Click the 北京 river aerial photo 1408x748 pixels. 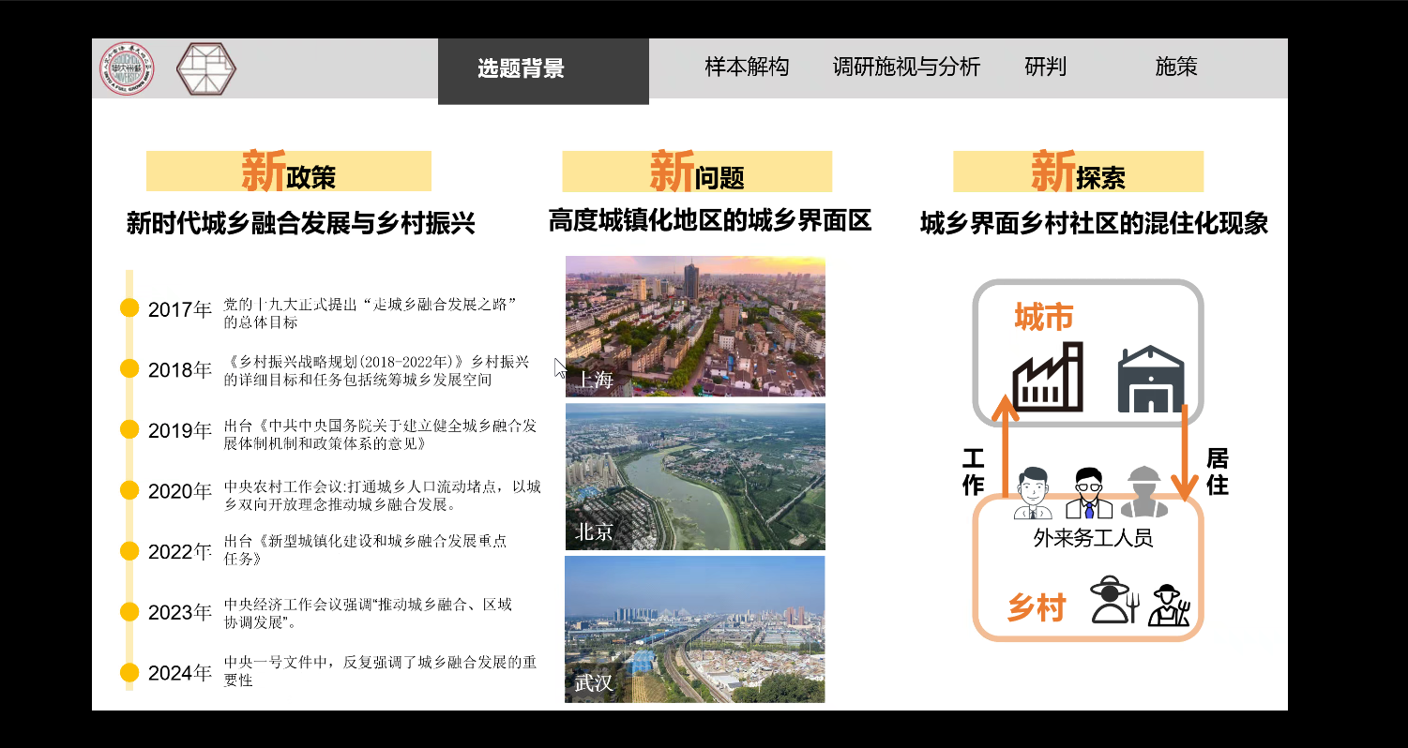click(695, 476)
